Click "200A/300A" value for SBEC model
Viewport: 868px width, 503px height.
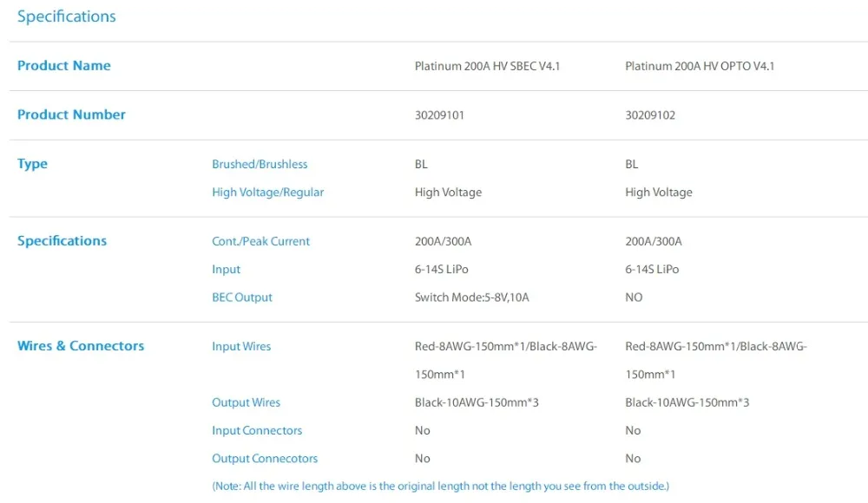point(443,241)
